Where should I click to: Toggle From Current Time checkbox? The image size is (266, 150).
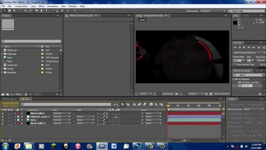234,64
